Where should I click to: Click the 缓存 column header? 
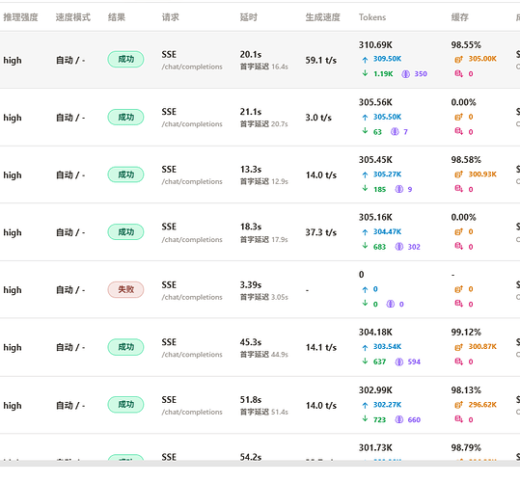tap(459, 17)
